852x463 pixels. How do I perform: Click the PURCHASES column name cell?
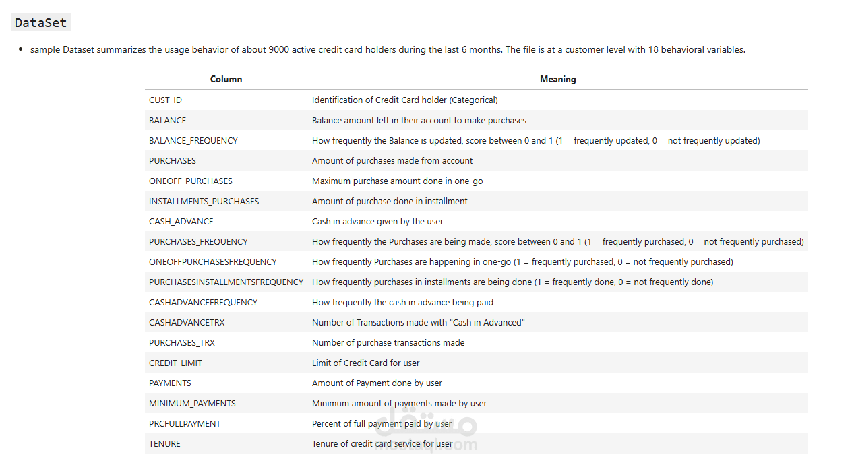click(173, 161)
